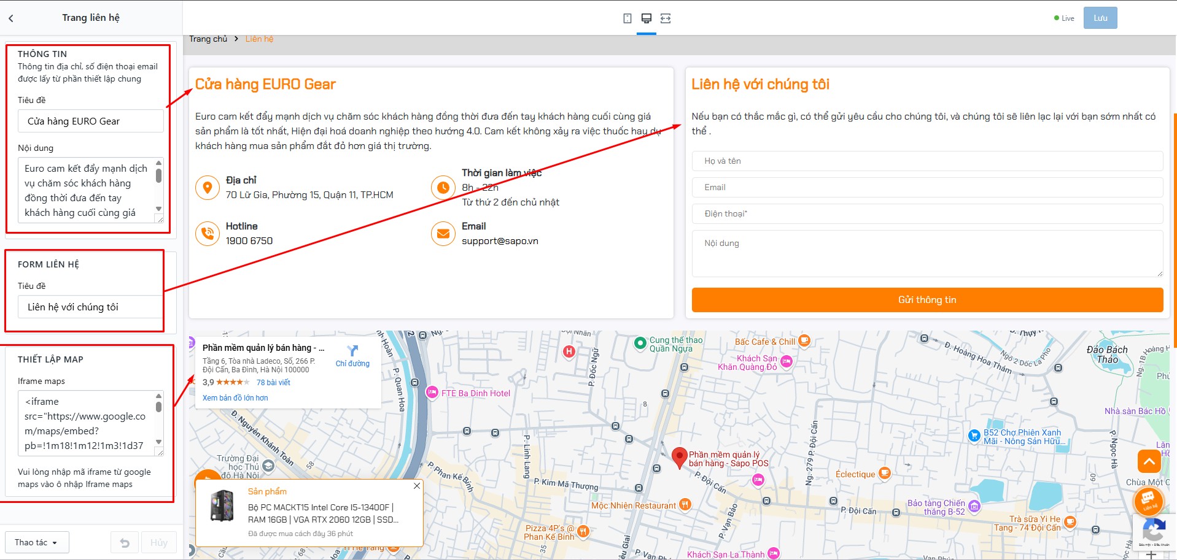This screenshot has width=1177, height=560.
Task: Switch preview to full-width view
Action: point(666,18)
